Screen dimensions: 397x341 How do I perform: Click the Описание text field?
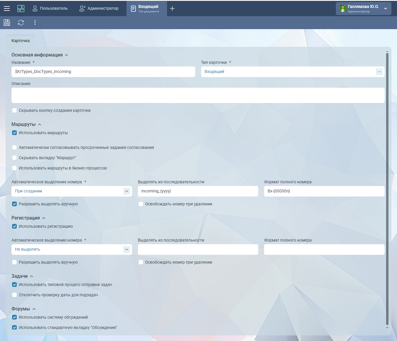click(x=198, y=95)
